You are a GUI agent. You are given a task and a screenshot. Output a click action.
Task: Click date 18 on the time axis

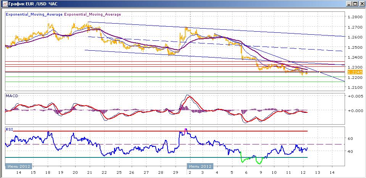pos(48,173)
